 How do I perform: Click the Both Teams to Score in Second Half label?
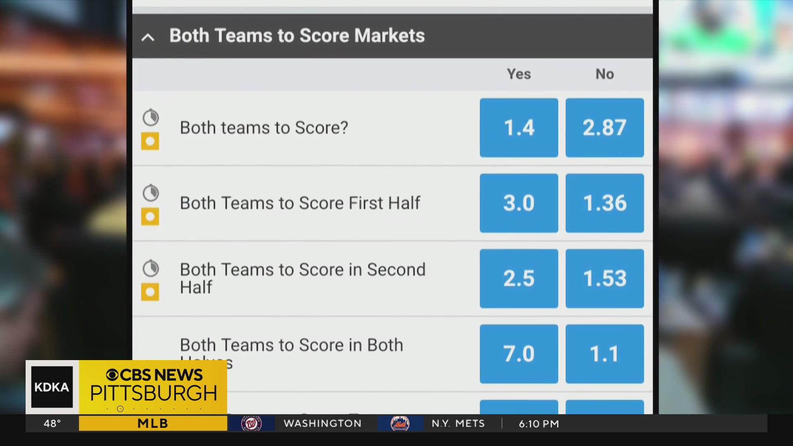[x=302, y=278]
